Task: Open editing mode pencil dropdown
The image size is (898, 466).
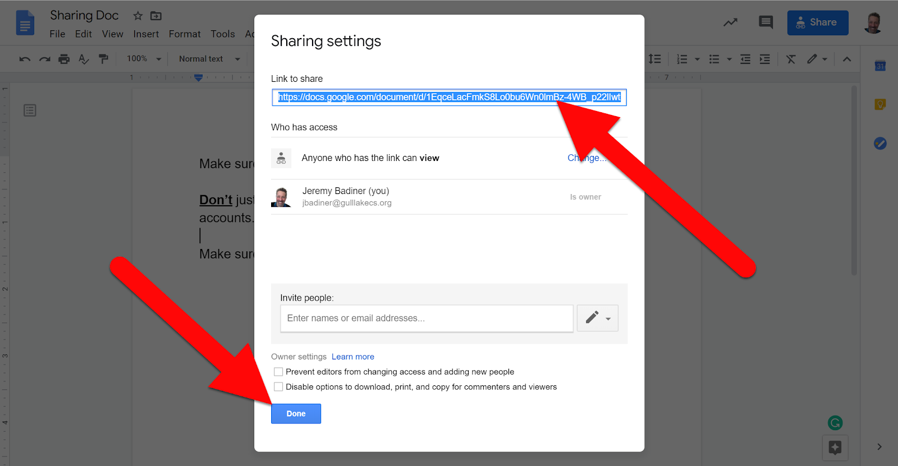Action: (817, 59)
